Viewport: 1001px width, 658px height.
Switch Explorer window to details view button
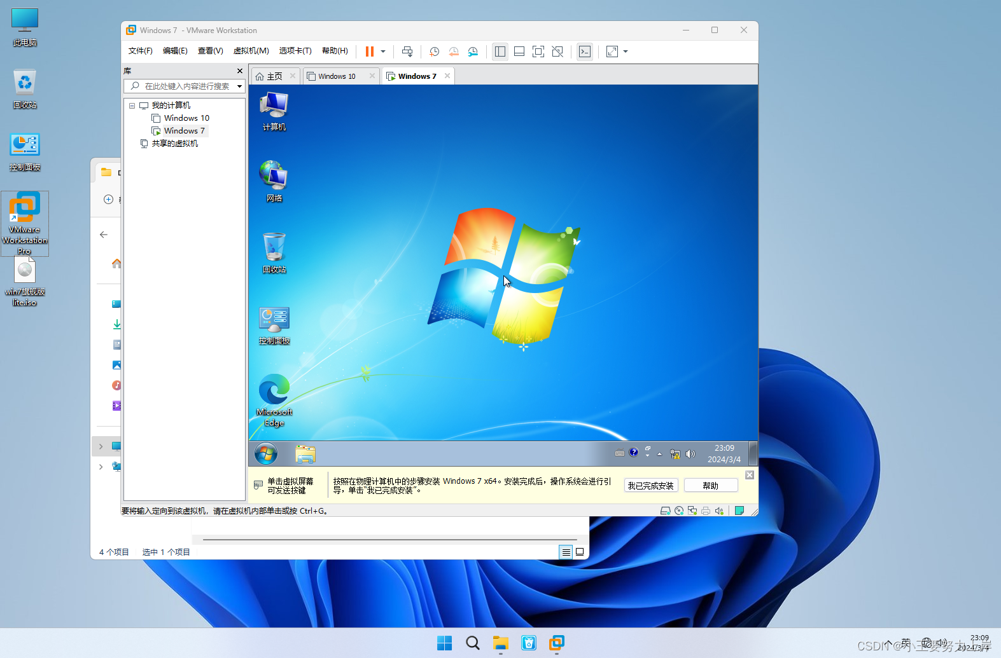(x=566, y=552)
